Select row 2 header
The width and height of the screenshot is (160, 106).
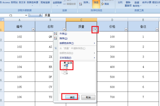(2, 36)
